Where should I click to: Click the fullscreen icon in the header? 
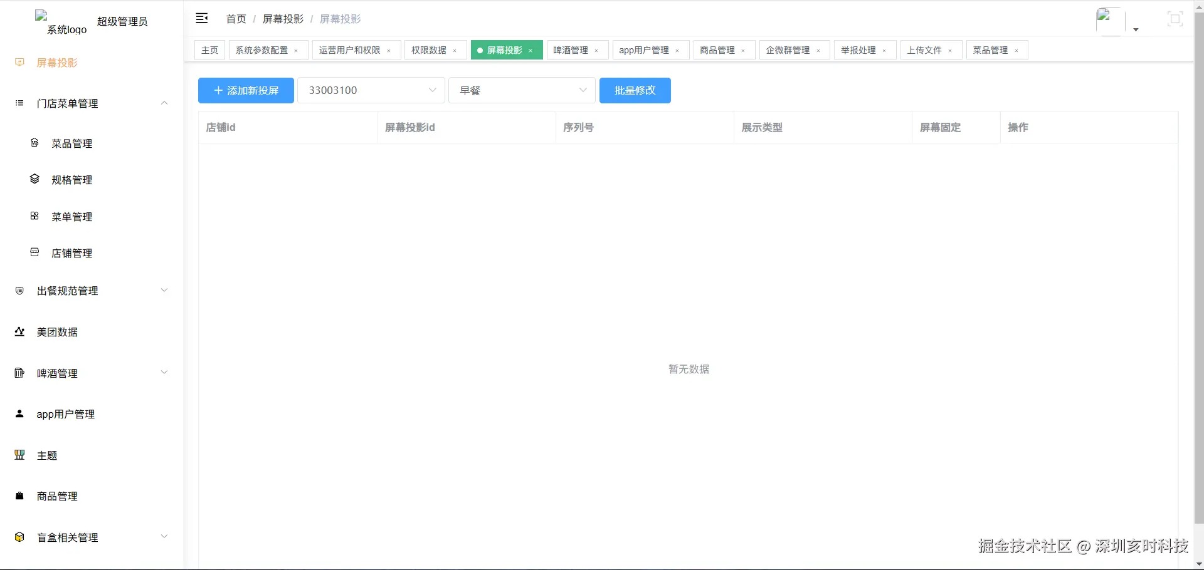point(1175,19)
